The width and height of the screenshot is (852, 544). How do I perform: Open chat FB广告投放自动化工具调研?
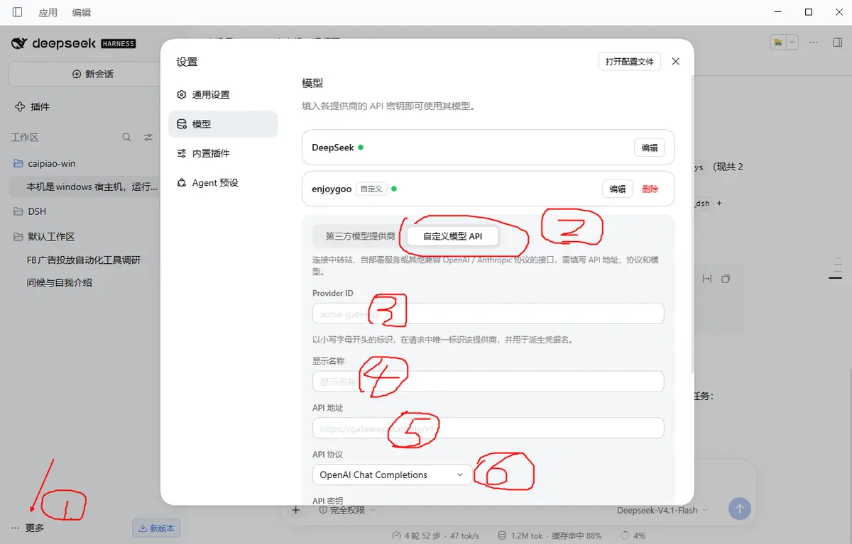point(84,260)
